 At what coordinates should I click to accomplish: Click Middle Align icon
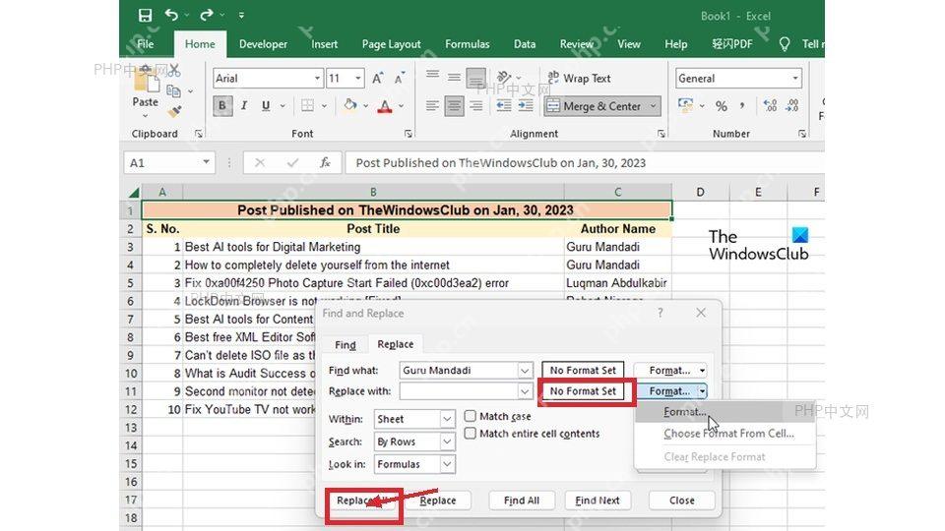(x=454, y=77)
